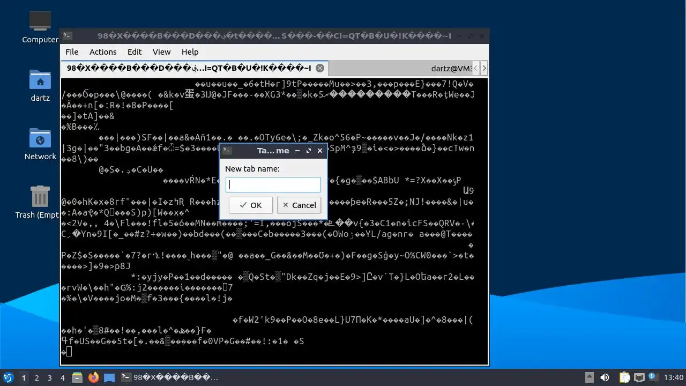Close the garbled-title terminal tab
Image resolution: width=686 pixels, height=386 pixels.
(x=320, y=68)
